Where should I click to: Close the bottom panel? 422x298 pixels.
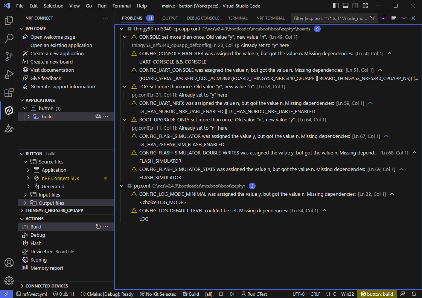coord(413,18)
